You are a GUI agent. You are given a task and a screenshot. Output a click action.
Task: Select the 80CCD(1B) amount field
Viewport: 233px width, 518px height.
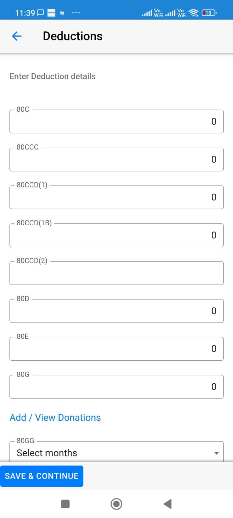[x=116, y=235]
